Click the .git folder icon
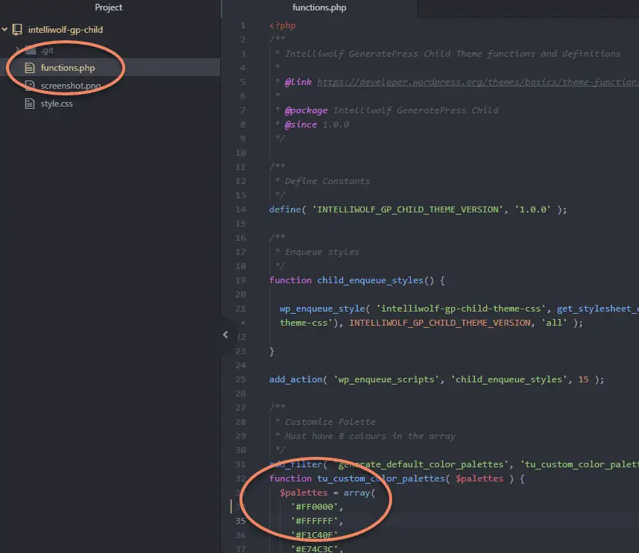 click(31, 50)
